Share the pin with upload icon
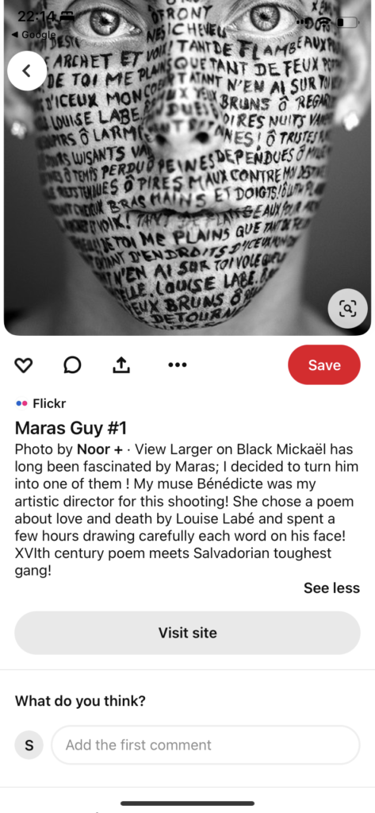This screenshot has height=813, width=375. coord(121,365)
